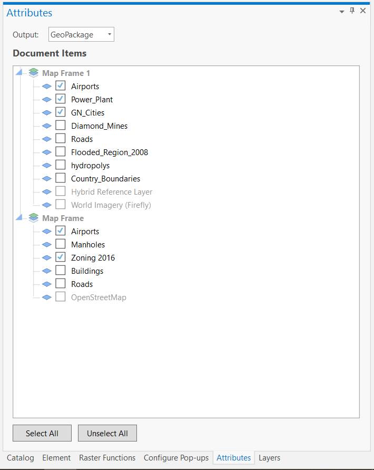Click the Unselect All button
374x470 pixels.
pos(107,433)
